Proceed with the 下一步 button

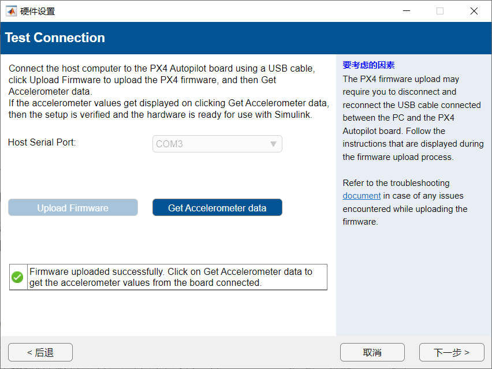click(x=451, y=352)
